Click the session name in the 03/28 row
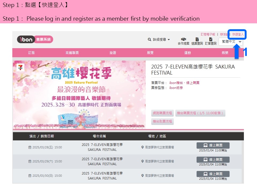Image resolution: width=257 pixels, height=193 pixels. pos(102,147)
